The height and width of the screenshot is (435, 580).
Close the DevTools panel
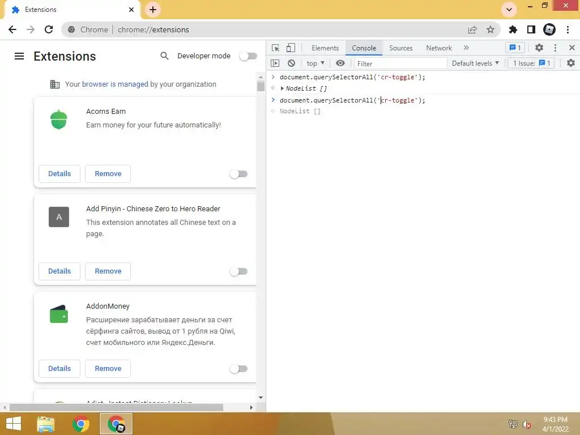tap(572, 48)
